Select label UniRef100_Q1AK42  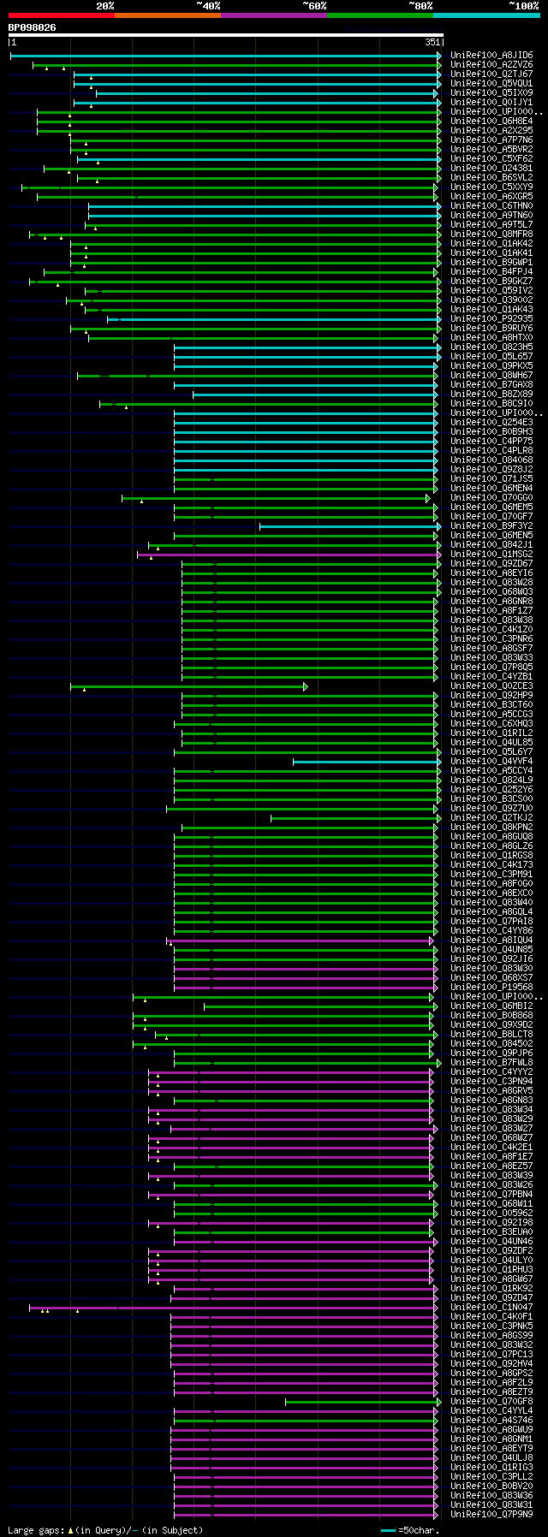pyautogui.click(x=491, y=244)
